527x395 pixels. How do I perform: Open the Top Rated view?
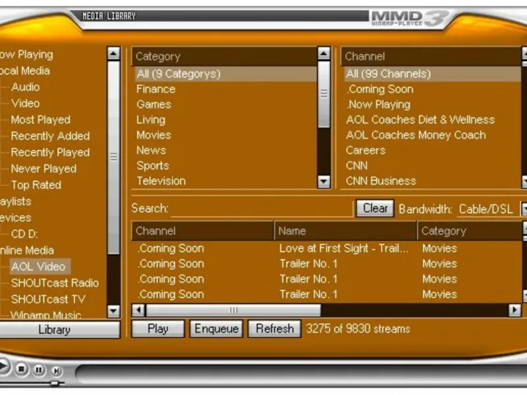tap(36, 185)
